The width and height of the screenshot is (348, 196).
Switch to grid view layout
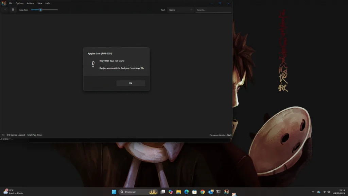pos(13,10)
